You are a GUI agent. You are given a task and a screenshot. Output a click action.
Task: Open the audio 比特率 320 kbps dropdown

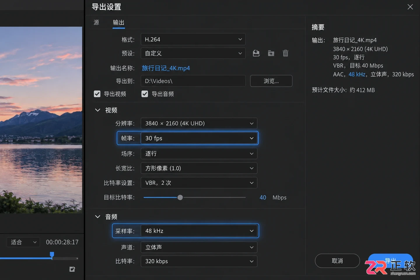tap(199, 261)
